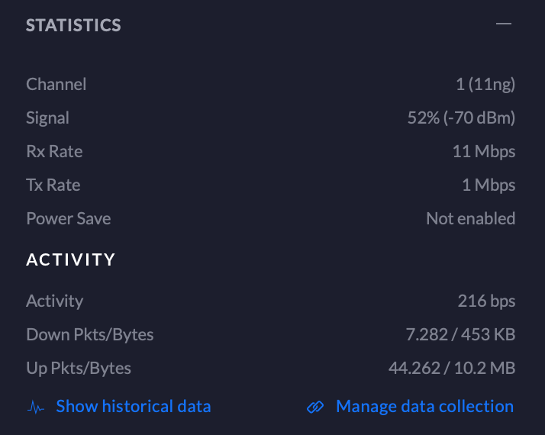Click the Channel row label
Viewport: 545px width, 435px height.
[x=56, y=84]
